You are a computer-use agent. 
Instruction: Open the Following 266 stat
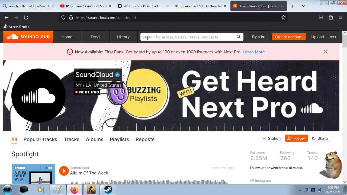(287, 156)
